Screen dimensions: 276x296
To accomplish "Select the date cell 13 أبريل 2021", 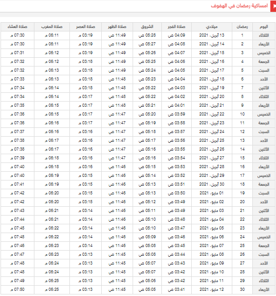I will point(212,35).
